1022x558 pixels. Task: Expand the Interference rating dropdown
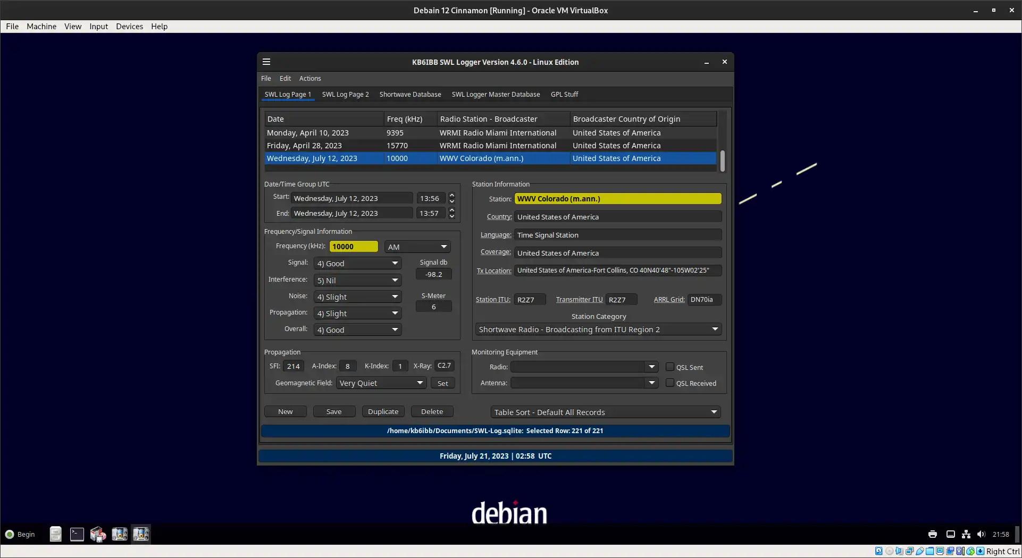pyautogui.click(x=357, y=280)
